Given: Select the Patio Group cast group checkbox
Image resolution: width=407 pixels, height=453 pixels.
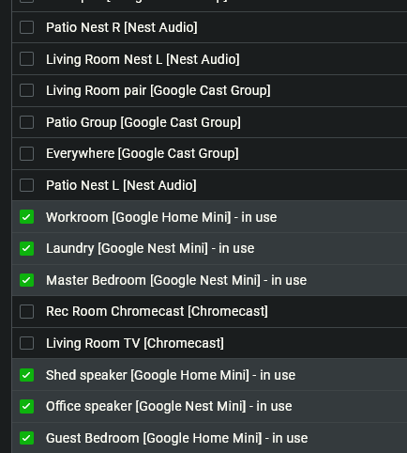Looking at the screenshot, I should 26,122.
